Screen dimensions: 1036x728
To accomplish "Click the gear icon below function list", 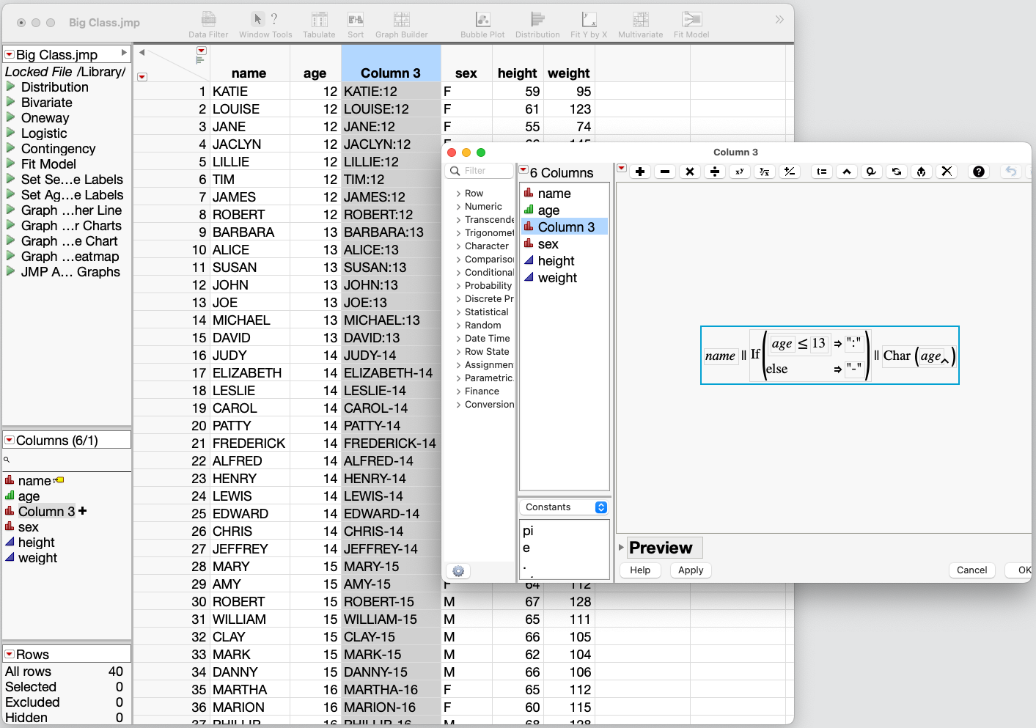I will pyautogui.click(x=458, y=571).
